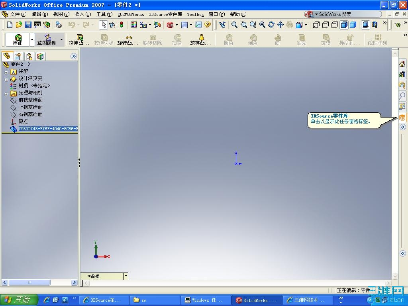
Task: Click the Help question mark icon
Action: [x=207, y=25]
